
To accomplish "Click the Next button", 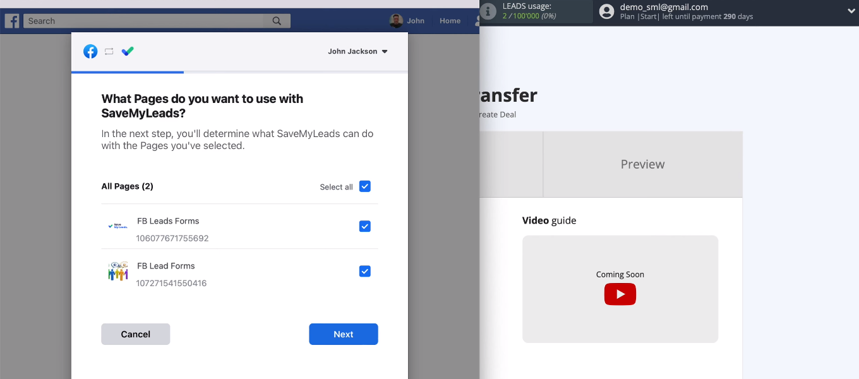I will pos(344,334).
